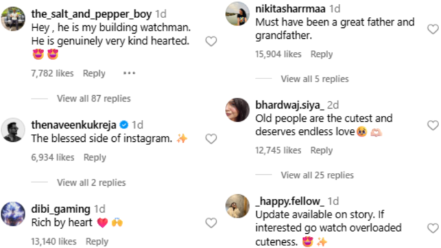Tap heart on dibi_gaming's comment
This screenshot has height=248, width=441.
[211, 223]
